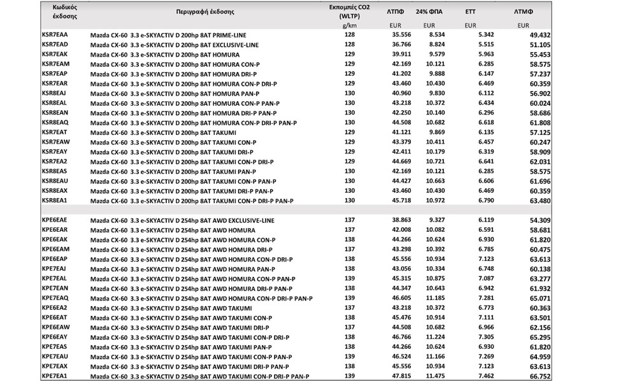Select the "24% ΦΠΑ" column header
This screenshot has width=637, height=382.
[431, 11]
